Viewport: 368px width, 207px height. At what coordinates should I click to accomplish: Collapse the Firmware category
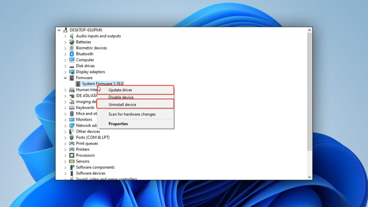(65, 78)
